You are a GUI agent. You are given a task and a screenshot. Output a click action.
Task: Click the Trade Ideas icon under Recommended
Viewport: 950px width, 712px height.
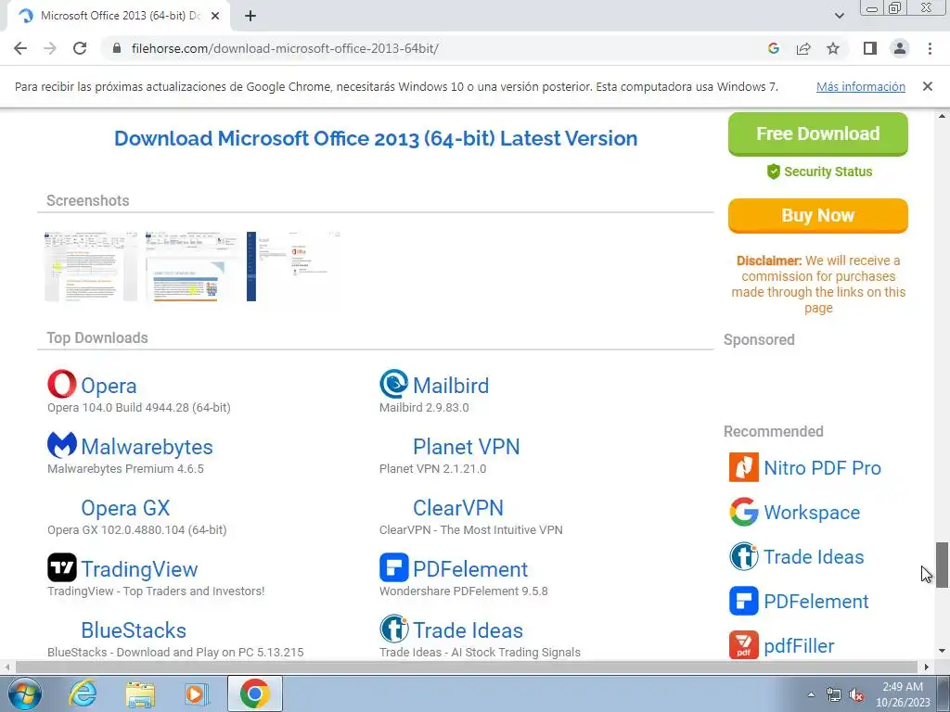[743, 556]
